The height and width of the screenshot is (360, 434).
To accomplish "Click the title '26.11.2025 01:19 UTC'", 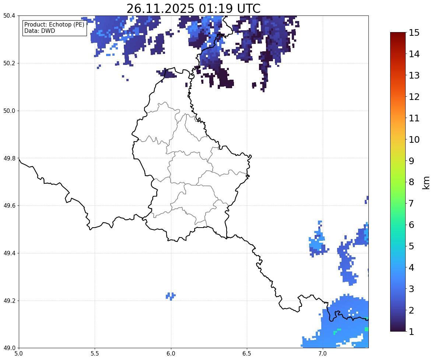I will [193, 8].
